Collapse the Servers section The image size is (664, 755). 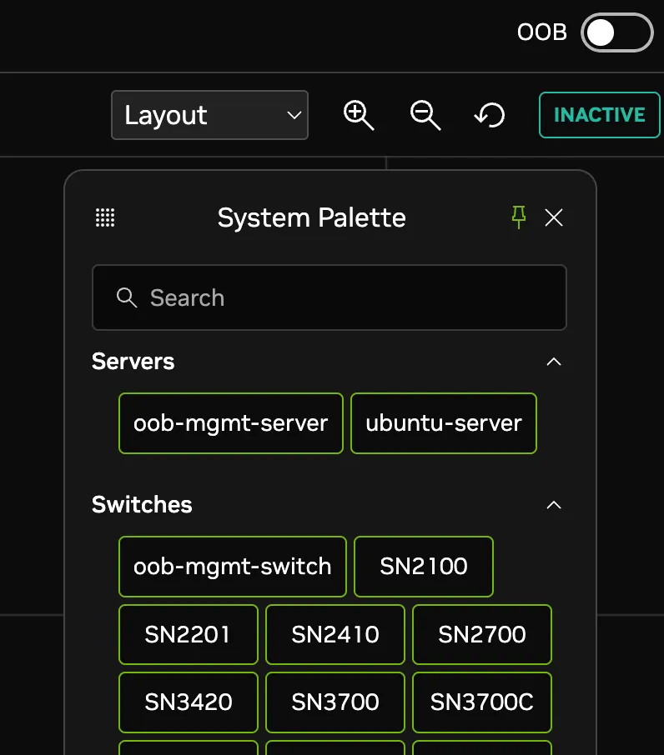[554, 362]
